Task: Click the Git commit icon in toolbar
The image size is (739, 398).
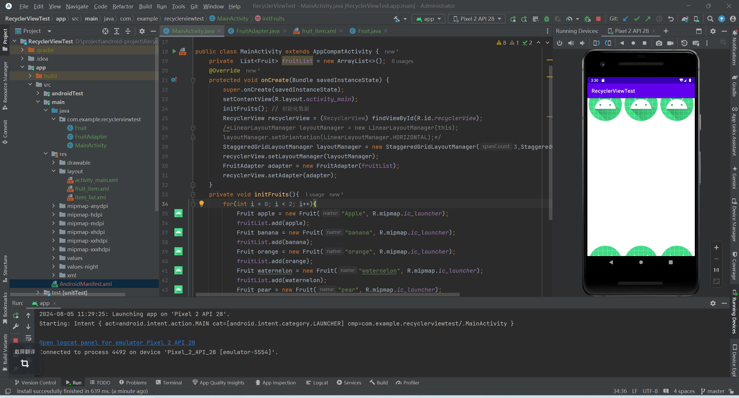Action: (x=636, y=20)
